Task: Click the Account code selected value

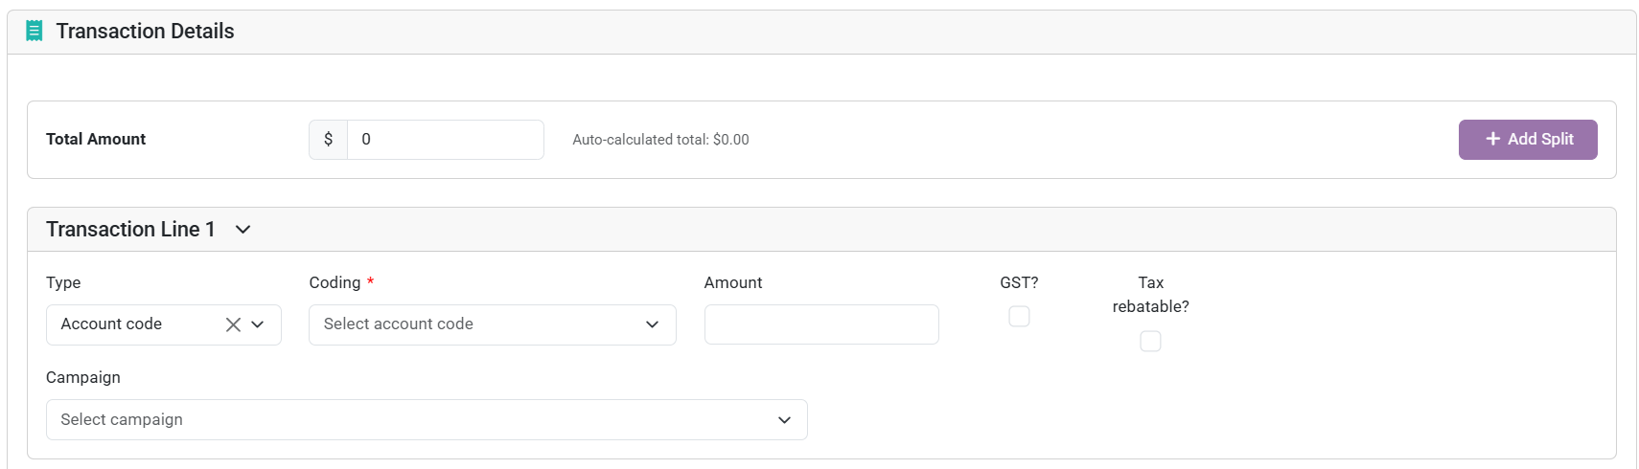Action: 111,324
